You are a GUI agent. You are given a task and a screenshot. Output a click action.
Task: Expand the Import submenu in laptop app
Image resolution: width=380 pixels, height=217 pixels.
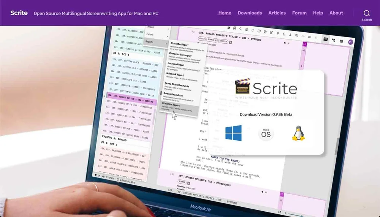tap(158, 28)
